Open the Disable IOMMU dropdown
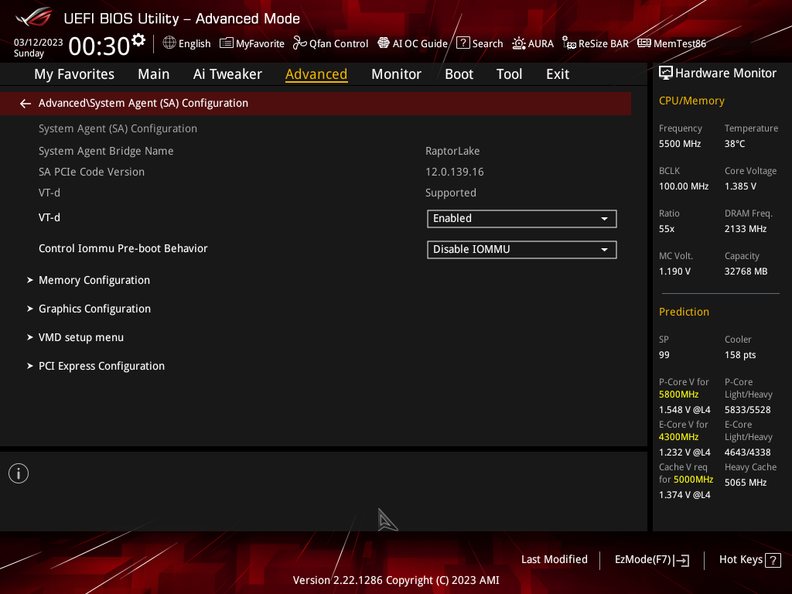The image size is (792, 594). 522,250
